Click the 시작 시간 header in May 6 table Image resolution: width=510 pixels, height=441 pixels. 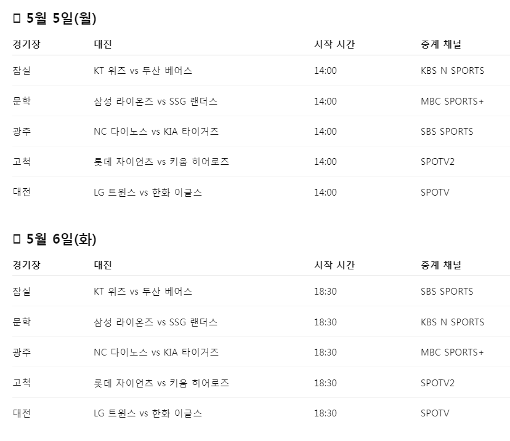tap(334, 264)
